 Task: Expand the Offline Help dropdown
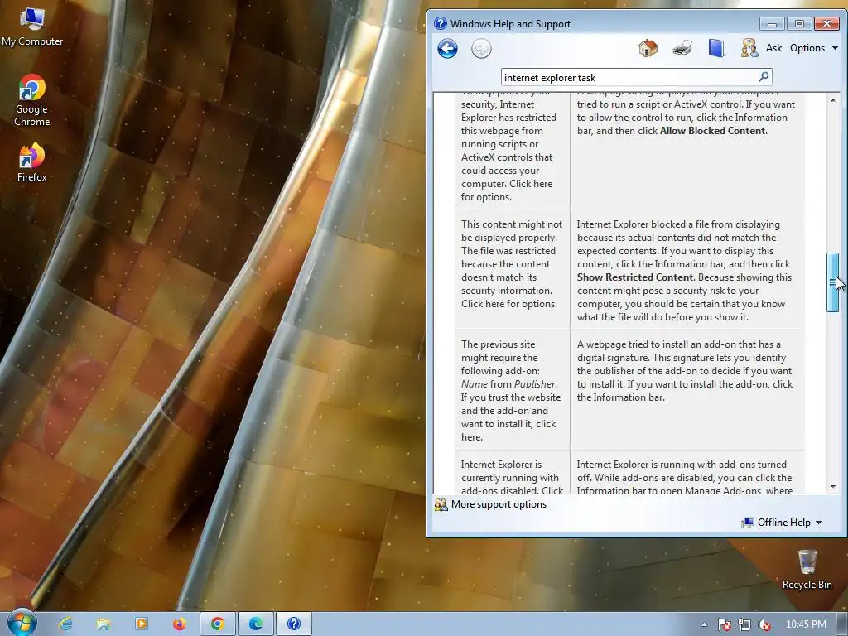[782, 523]
